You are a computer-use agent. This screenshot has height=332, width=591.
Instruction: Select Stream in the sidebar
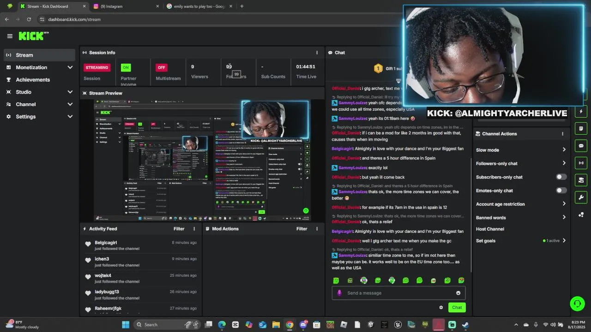click(x=40, y=55)
